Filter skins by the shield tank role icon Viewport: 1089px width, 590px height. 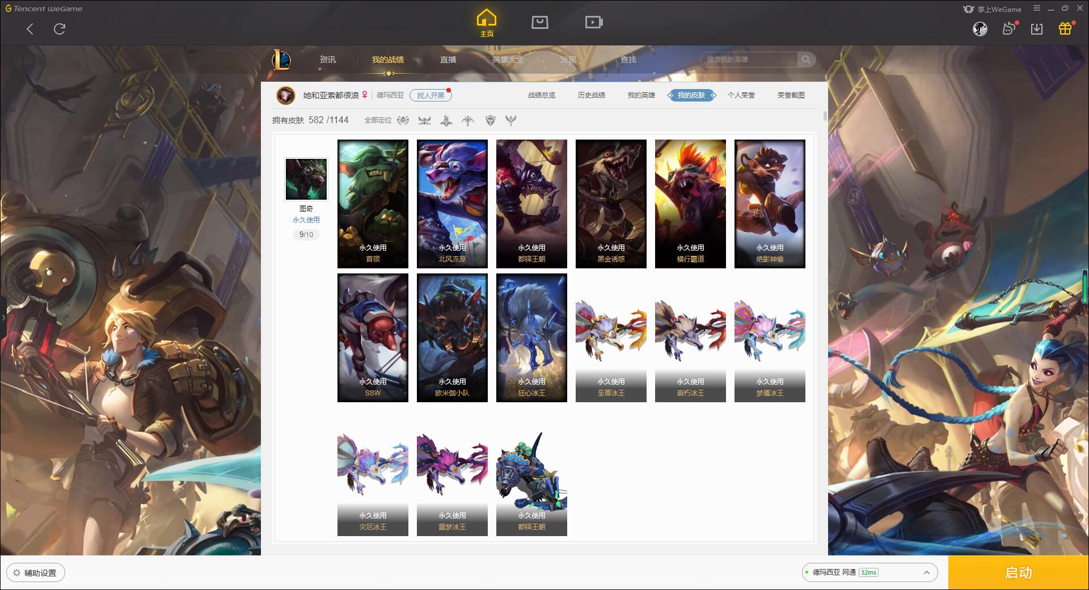[x=491, y=120]
